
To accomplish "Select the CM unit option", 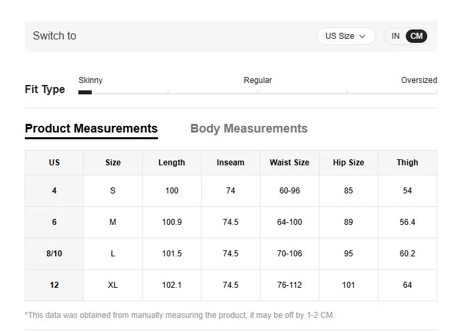I will coord(417,36).
